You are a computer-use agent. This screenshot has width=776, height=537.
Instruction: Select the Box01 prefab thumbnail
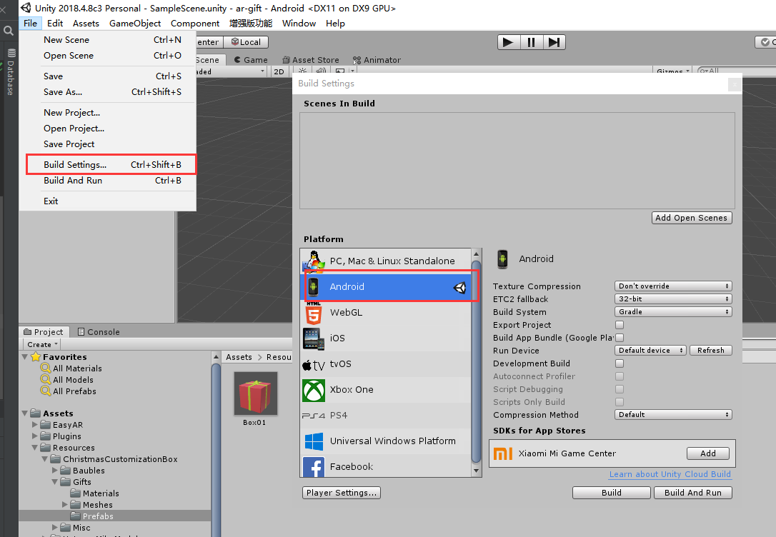pos(255,394)
